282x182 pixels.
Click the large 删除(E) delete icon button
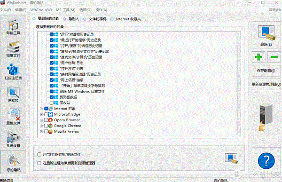266,35
